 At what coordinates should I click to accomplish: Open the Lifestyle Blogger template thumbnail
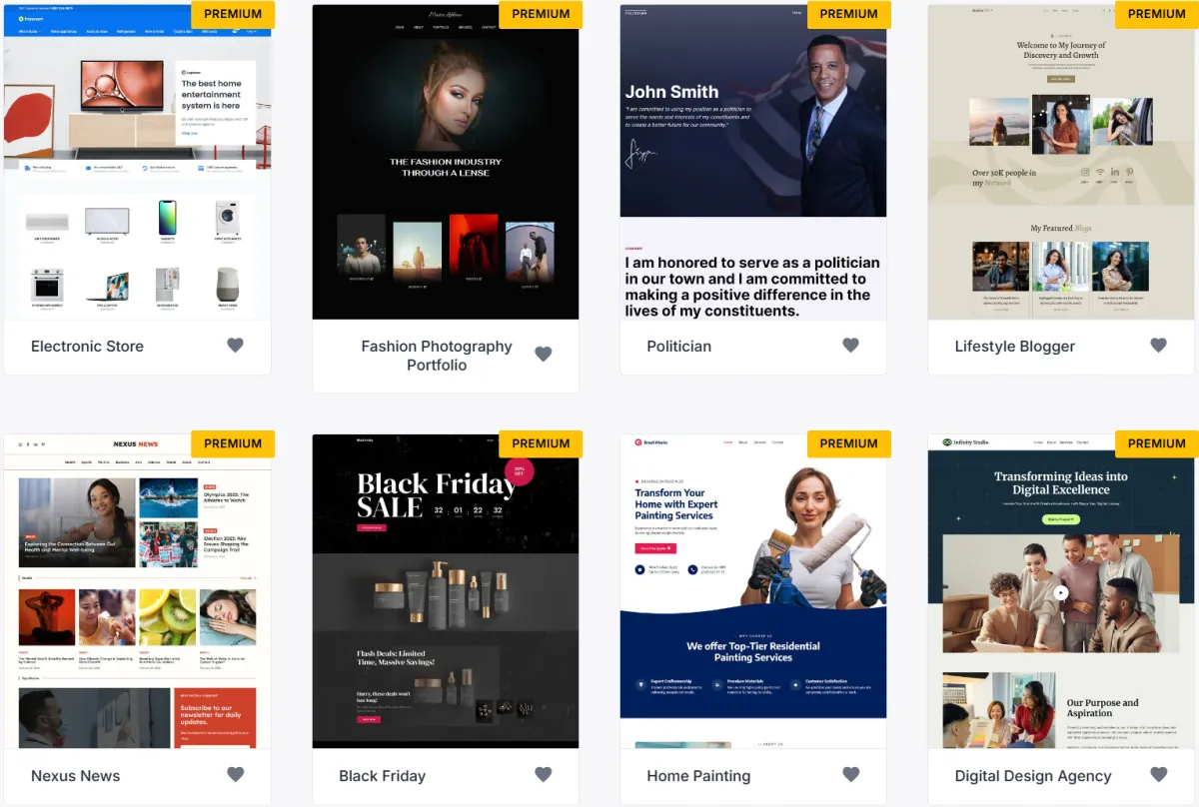1061,162
